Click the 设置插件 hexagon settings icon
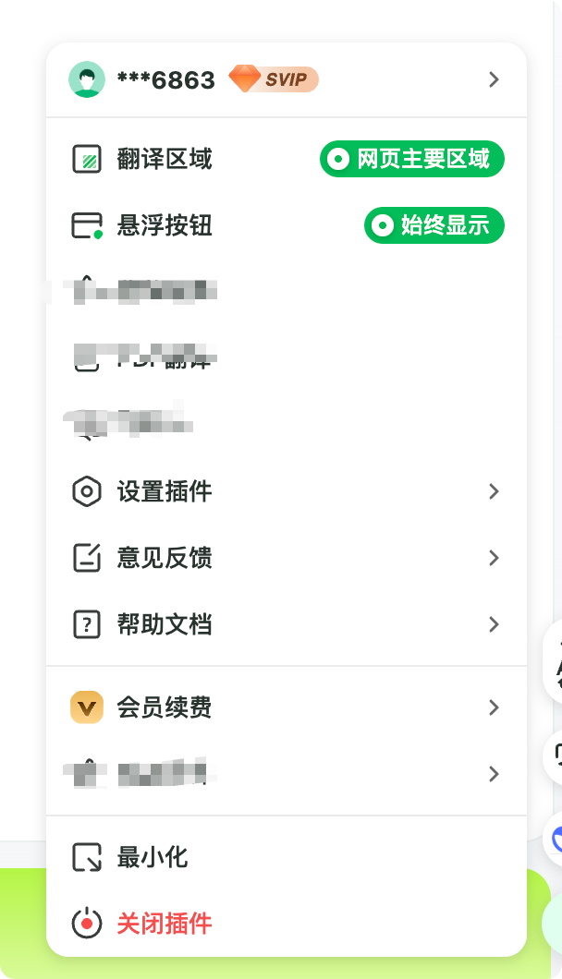Screen dimensions: 562x979 point(87,491)
